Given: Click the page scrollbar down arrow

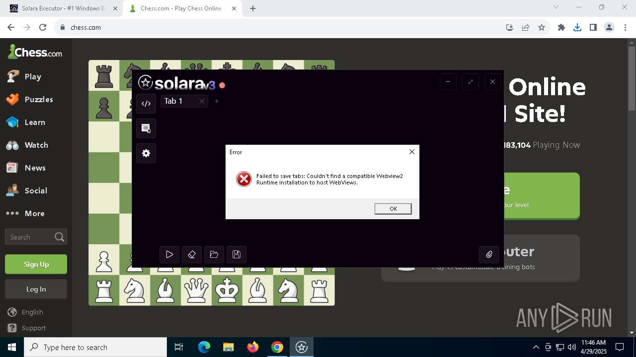Looking at the screenshot, I should 632,333.
